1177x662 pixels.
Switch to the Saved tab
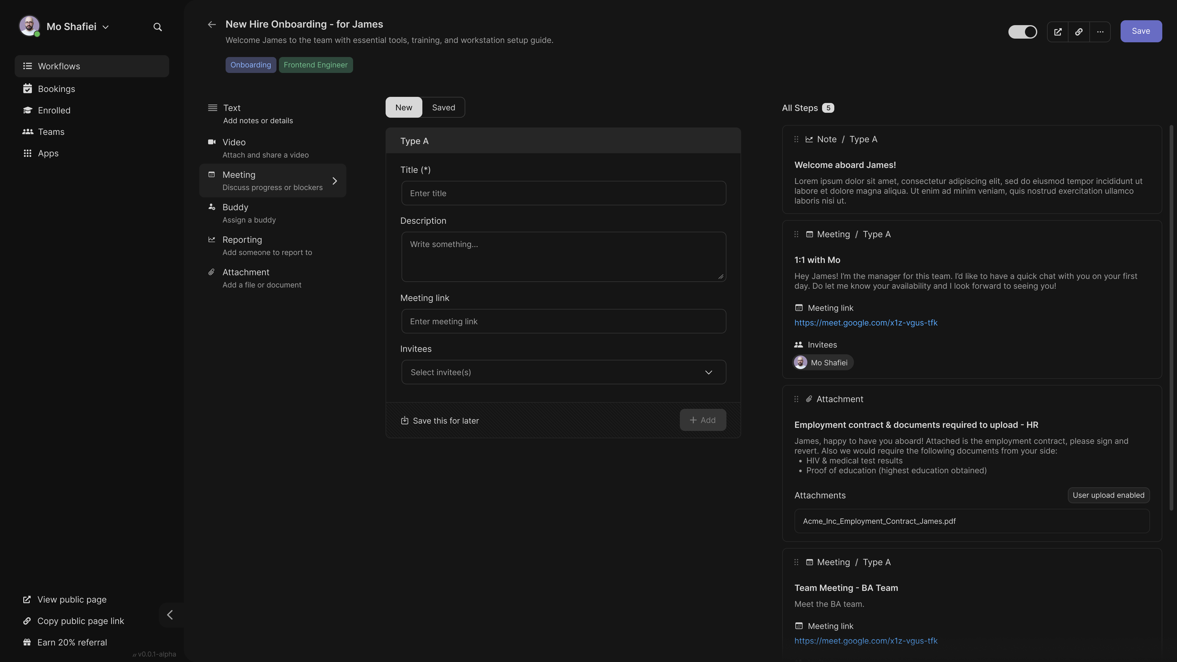(x=444, y=107)
